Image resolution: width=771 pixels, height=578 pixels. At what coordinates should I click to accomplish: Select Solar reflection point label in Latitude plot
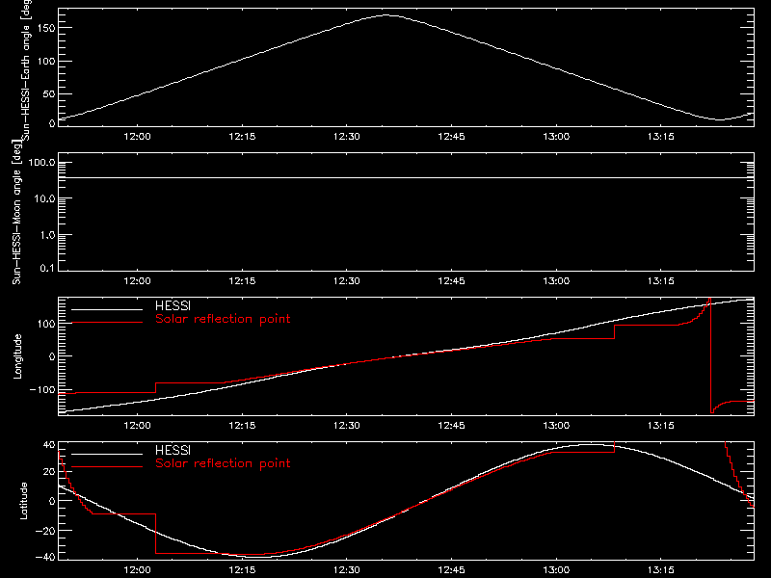point(223,463)
